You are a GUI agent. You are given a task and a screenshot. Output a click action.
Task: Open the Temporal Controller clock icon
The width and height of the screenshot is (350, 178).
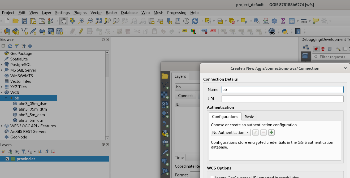186,21
